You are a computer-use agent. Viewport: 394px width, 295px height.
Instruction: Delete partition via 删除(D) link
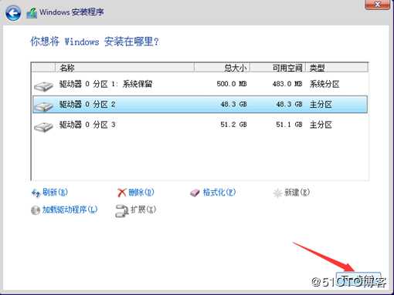141,192
